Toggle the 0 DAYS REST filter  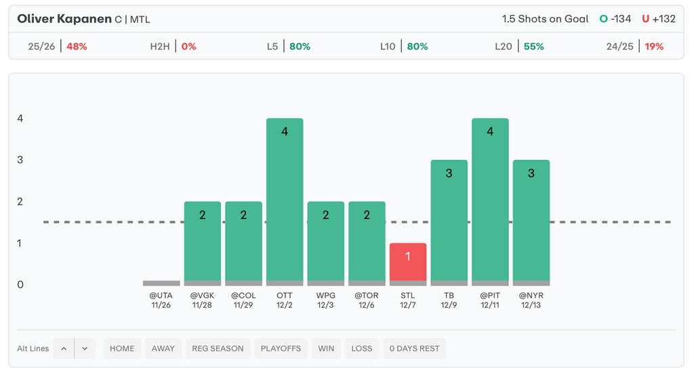[414, 349]
